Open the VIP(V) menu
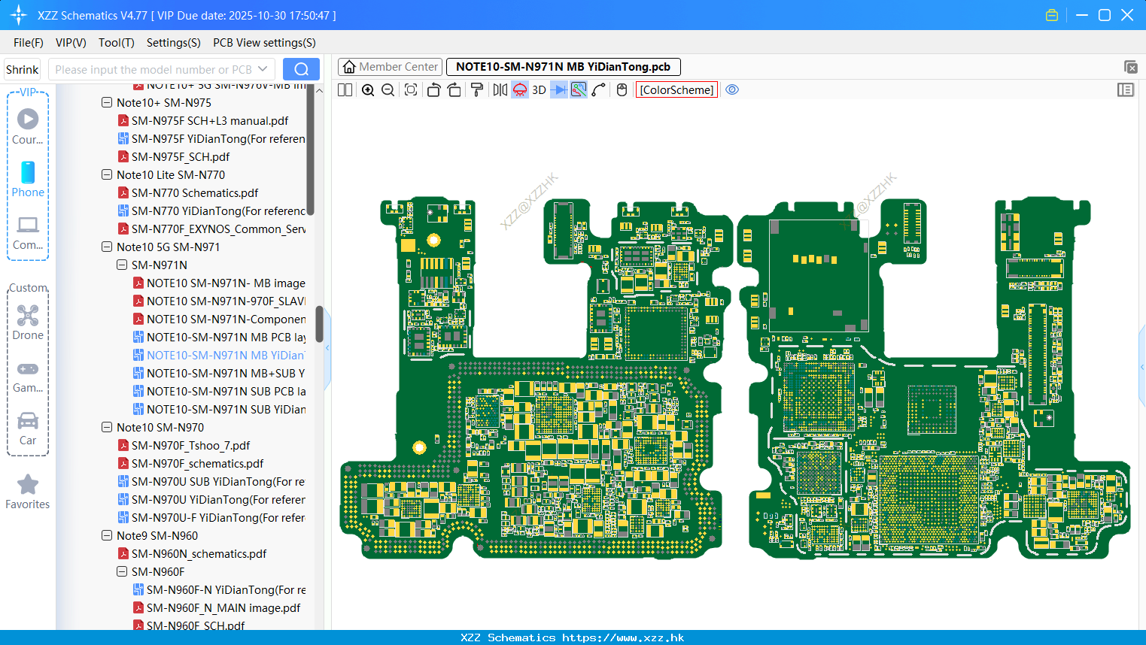The width and height of the screenshot is (1146, 645). point(71,43)
